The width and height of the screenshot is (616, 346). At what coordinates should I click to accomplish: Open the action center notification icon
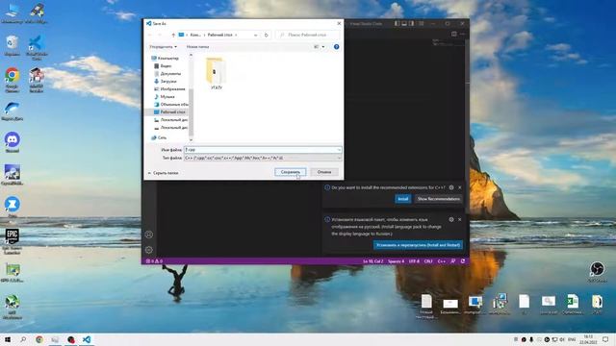tap(605, 339)
